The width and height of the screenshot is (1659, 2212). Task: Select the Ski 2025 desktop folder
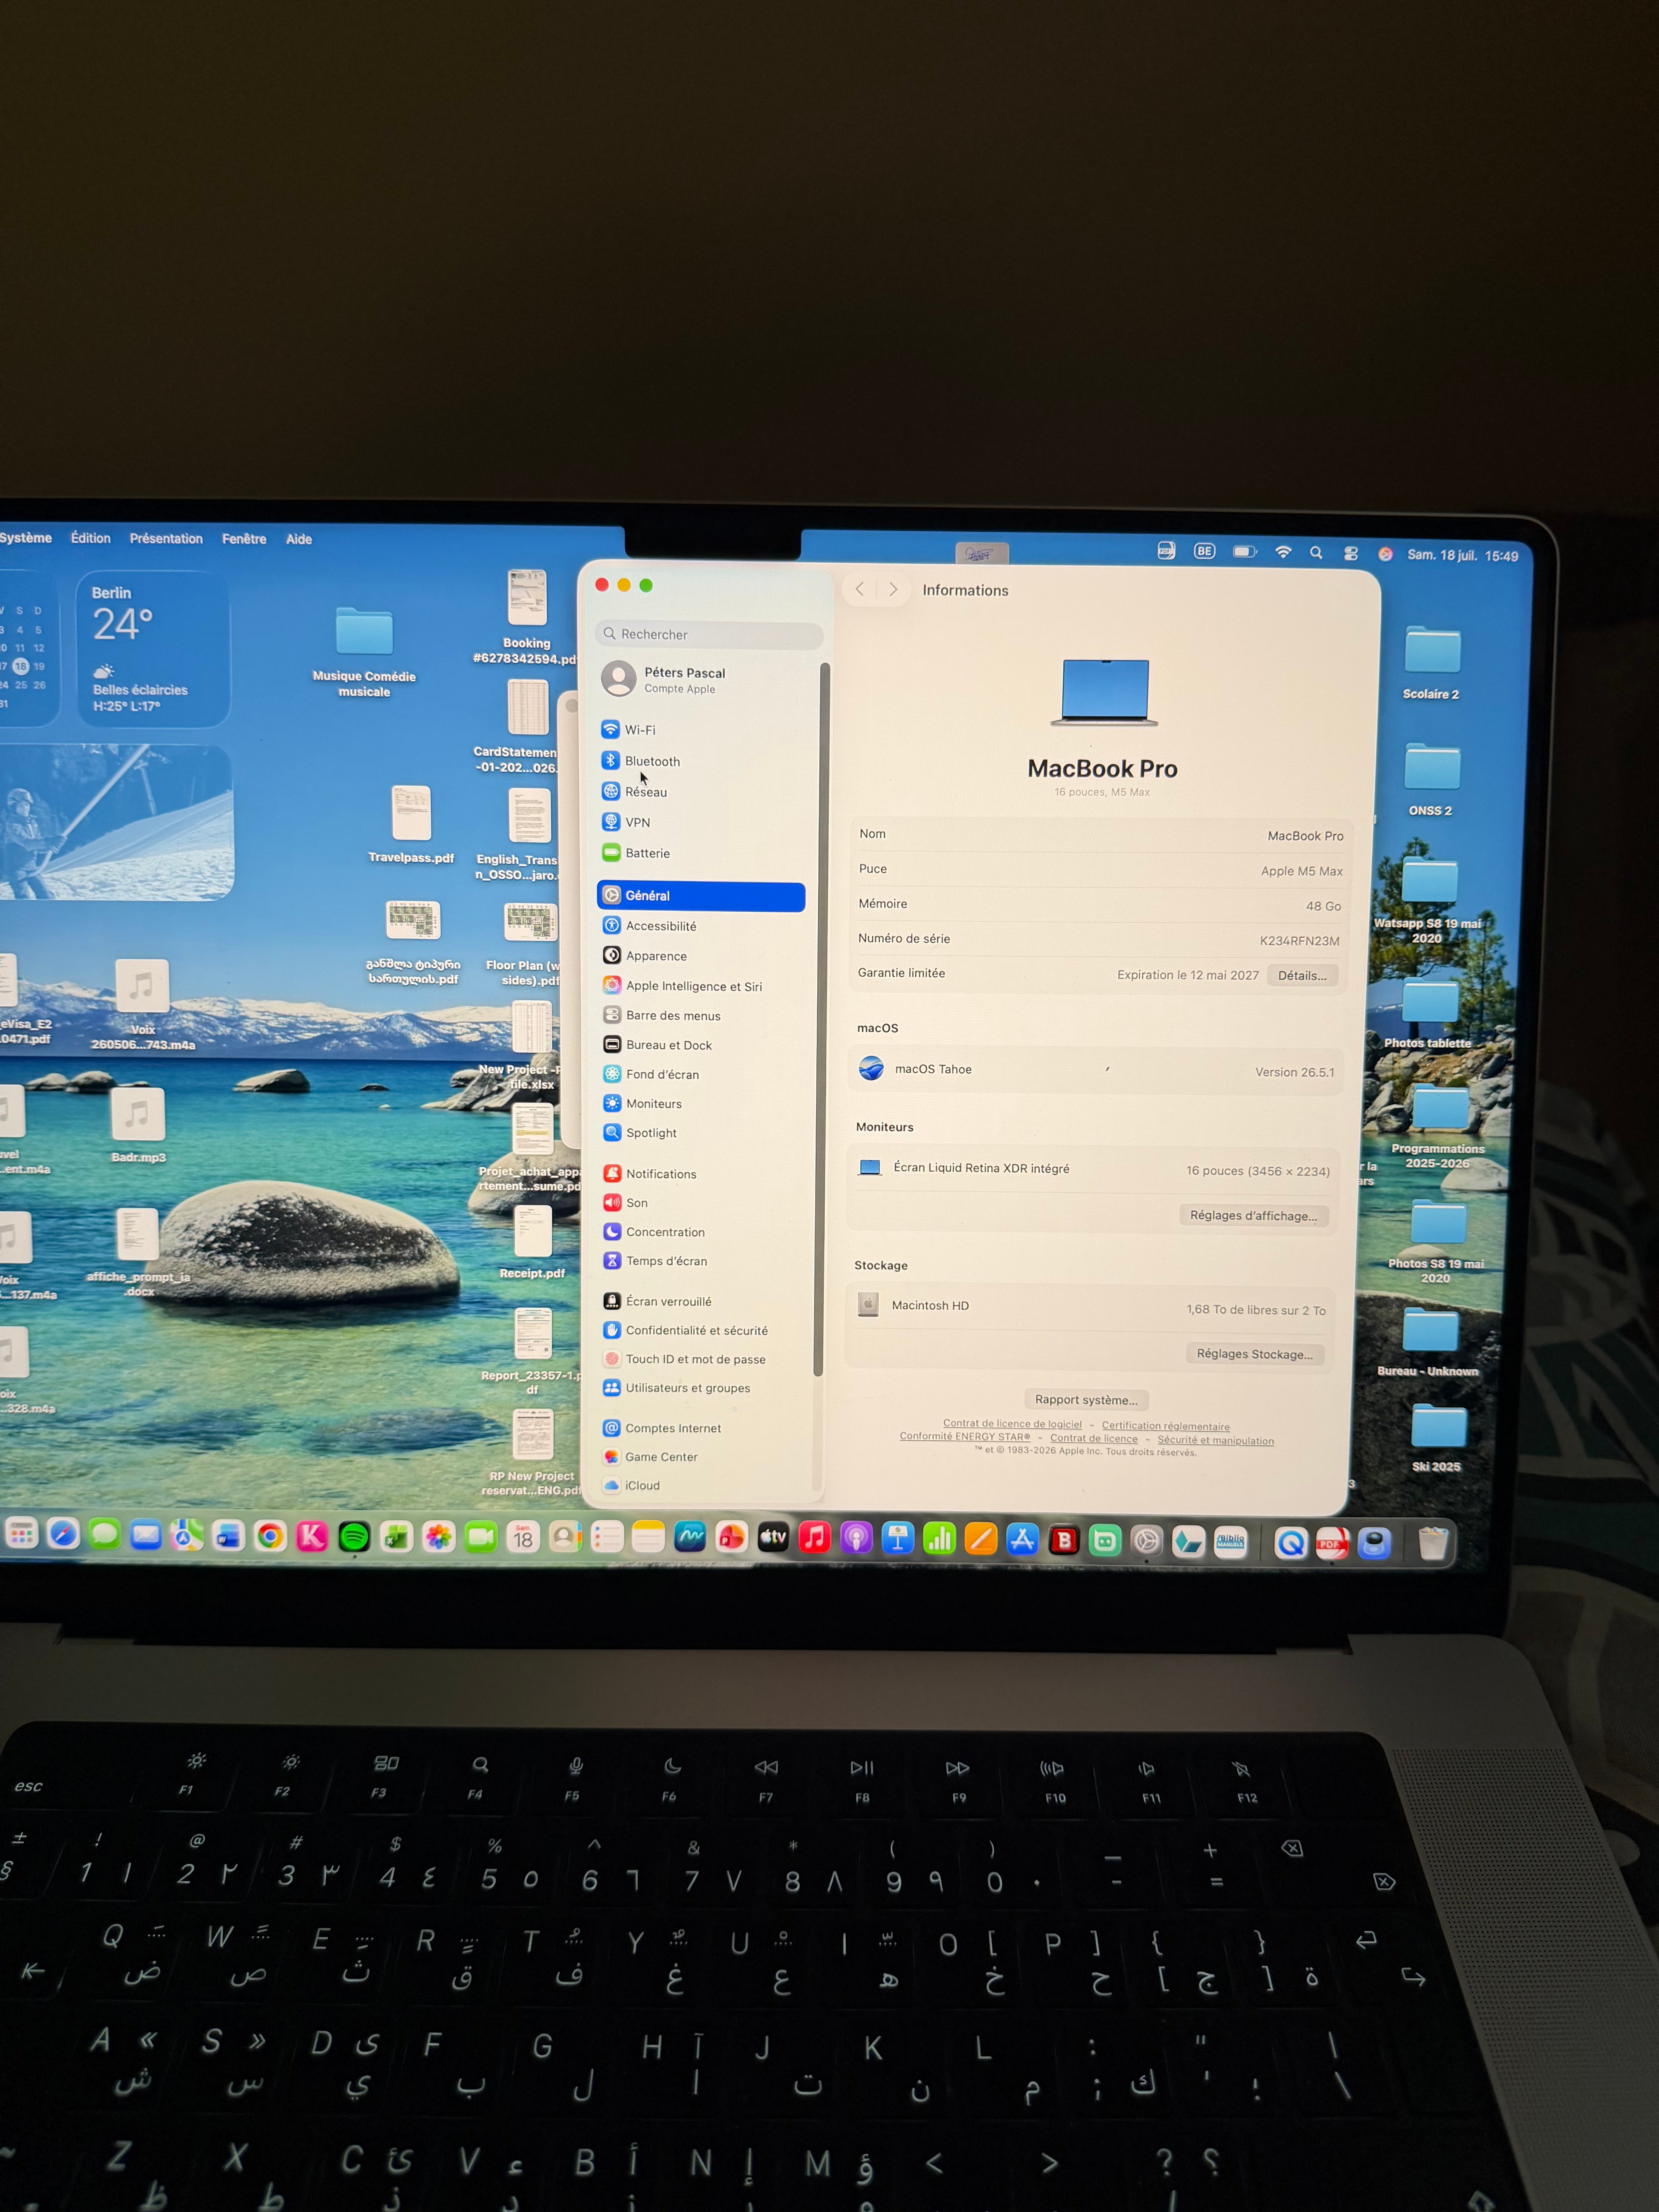1438,1437
